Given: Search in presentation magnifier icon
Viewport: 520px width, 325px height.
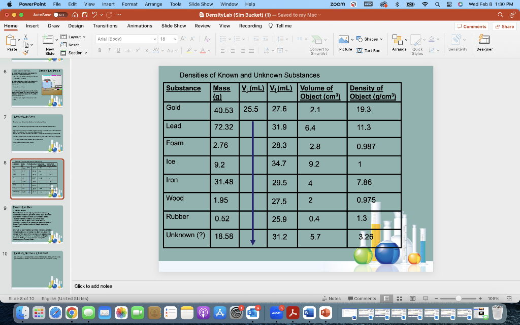Looking at the screenshot, I should (500, 15).
